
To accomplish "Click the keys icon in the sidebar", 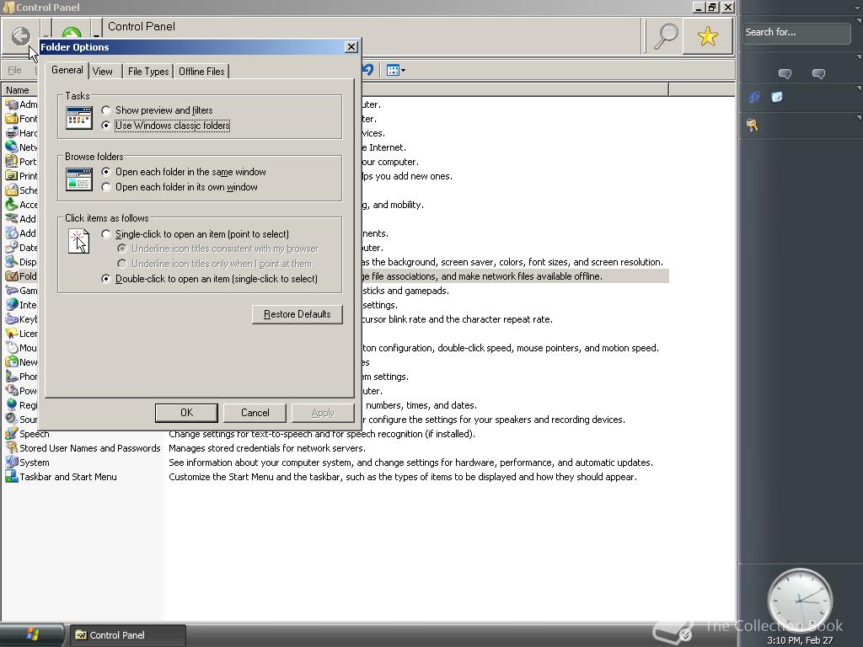I will (x=753, y=126).
